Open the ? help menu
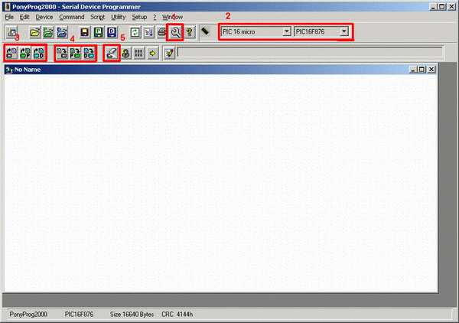 (x=155, y=17)
